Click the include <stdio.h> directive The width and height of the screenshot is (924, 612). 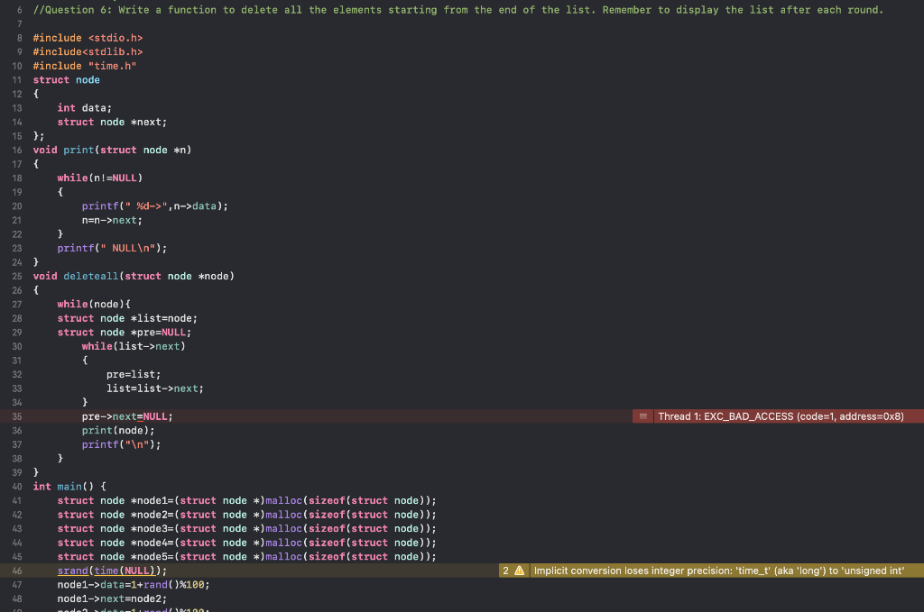pyautogui.click(x=86, y=38)
